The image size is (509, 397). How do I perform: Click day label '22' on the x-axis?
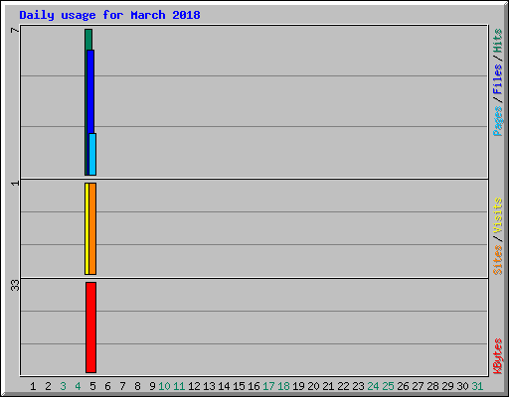pyautogui.click(x=343, y=386)
